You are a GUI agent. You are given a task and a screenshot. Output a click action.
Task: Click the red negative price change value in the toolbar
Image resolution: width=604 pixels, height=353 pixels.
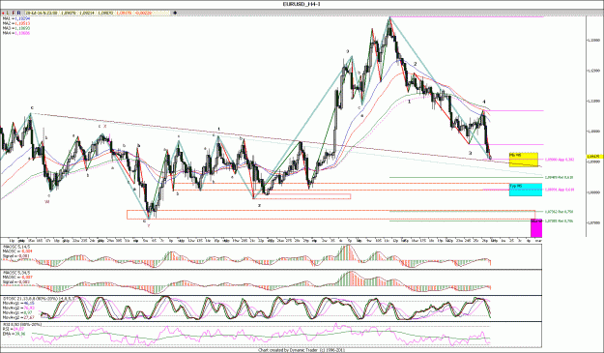click(144, 13)
